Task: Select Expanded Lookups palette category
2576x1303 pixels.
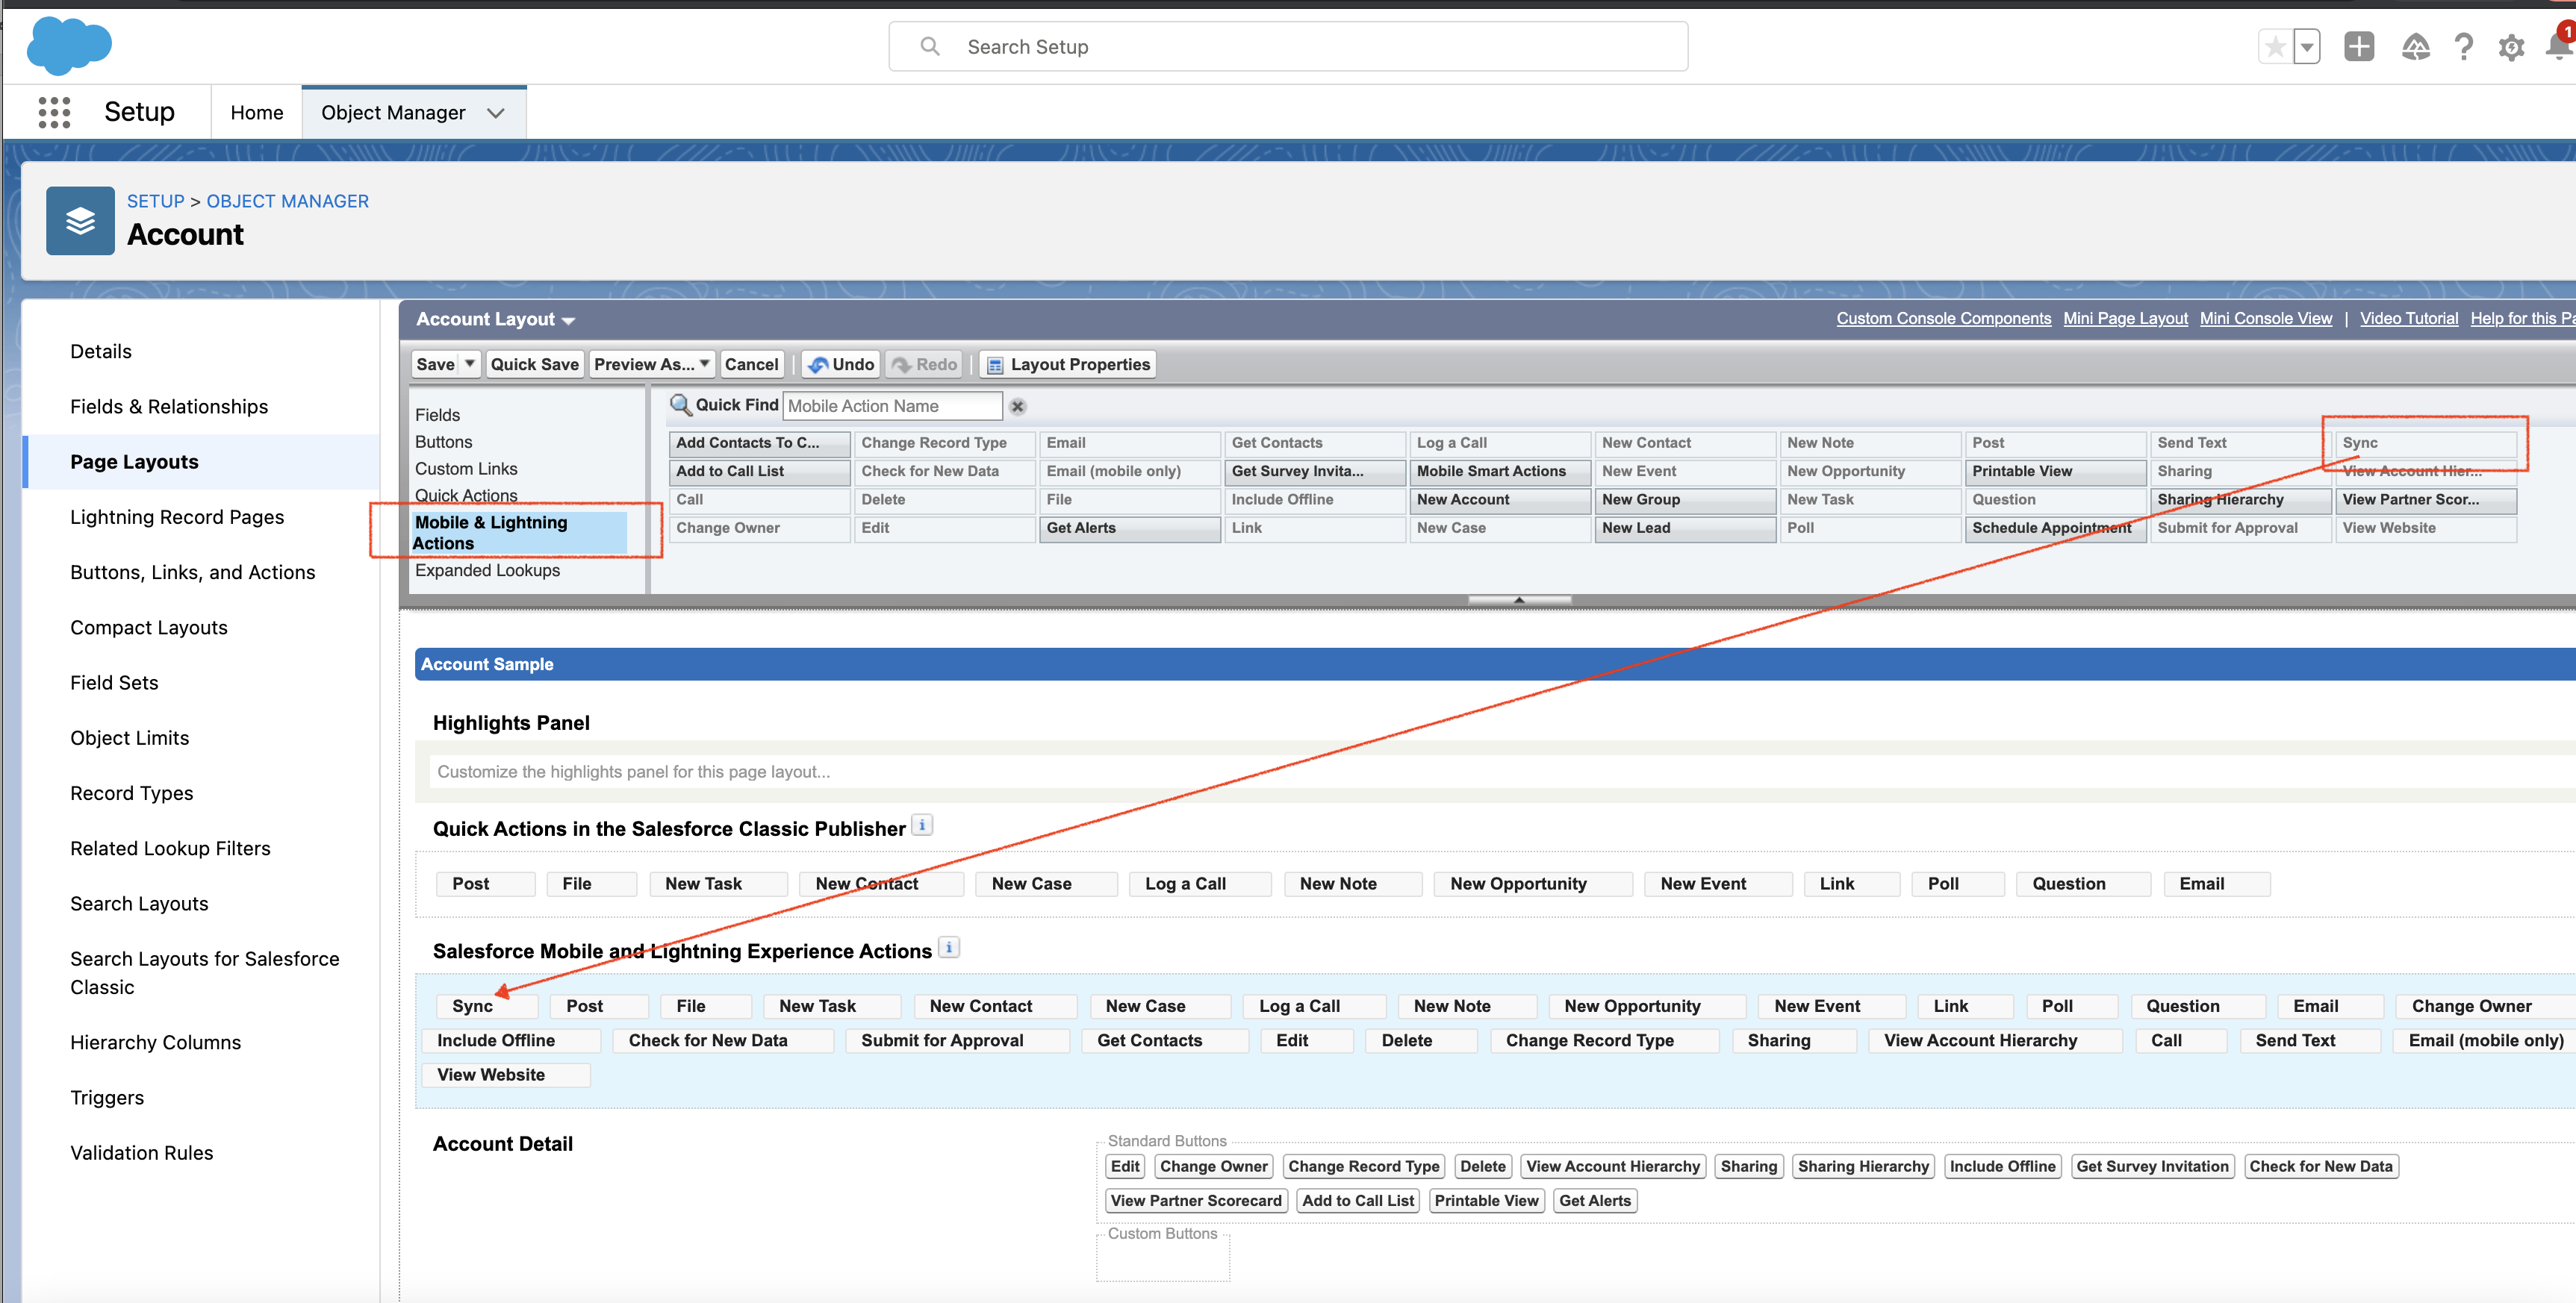Action: [x=487, y=569]
